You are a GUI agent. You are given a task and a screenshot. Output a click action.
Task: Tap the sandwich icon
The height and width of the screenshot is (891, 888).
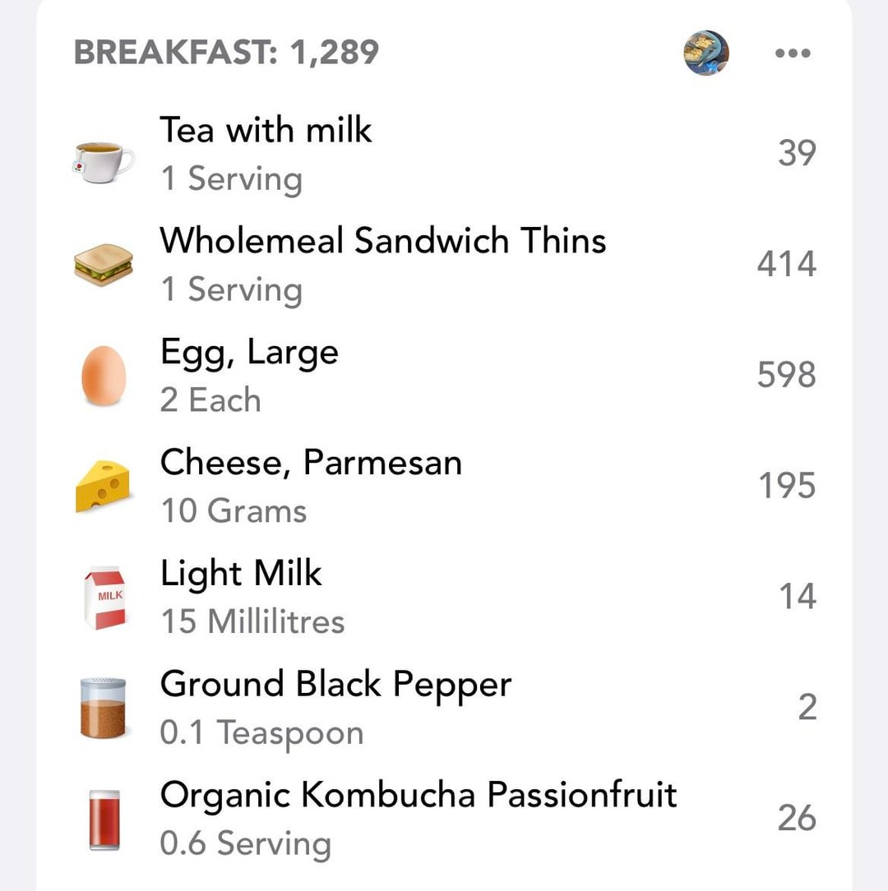(x=104, y=265)
